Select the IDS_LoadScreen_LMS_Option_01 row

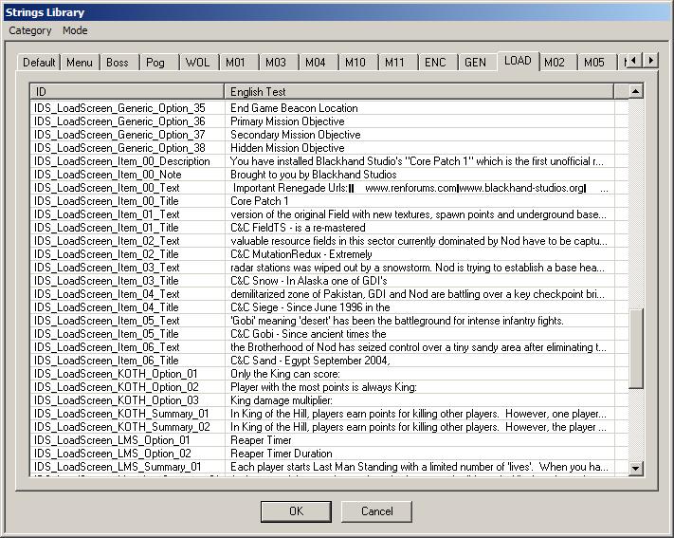click(112, 440)
